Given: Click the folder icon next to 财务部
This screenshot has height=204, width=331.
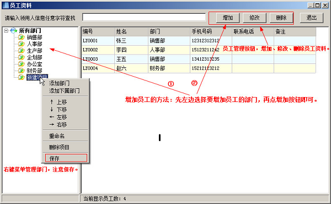Looking at the screenshot, I should (x=22, y=71).
